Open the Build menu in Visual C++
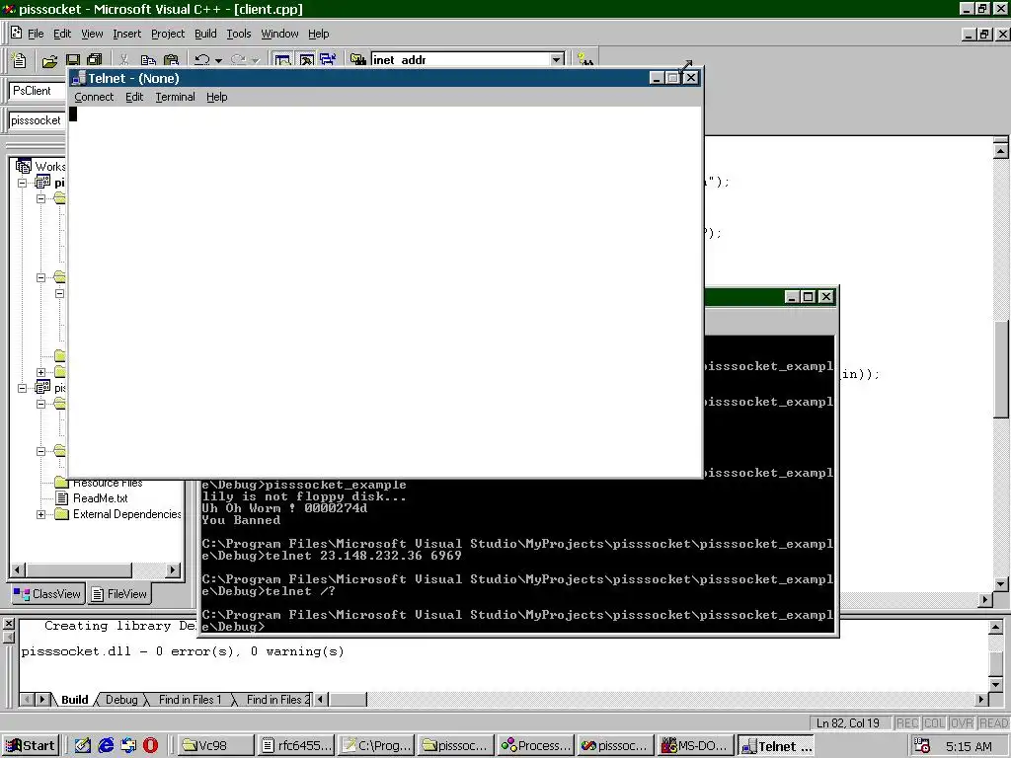The height and width of the screenshot is (758, 1011). pyautogui.click(x=205, y=34)
